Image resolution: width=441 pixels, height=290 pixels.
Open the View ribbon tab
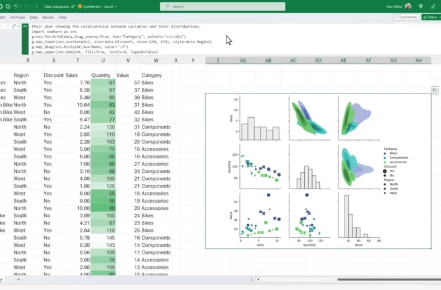[62, 17]
